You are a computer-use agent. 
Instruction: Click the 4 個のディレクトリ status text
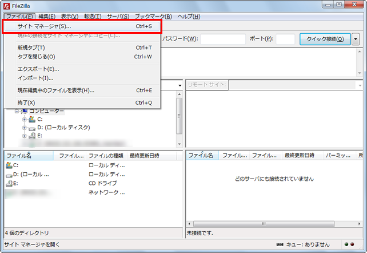[27, 233]
